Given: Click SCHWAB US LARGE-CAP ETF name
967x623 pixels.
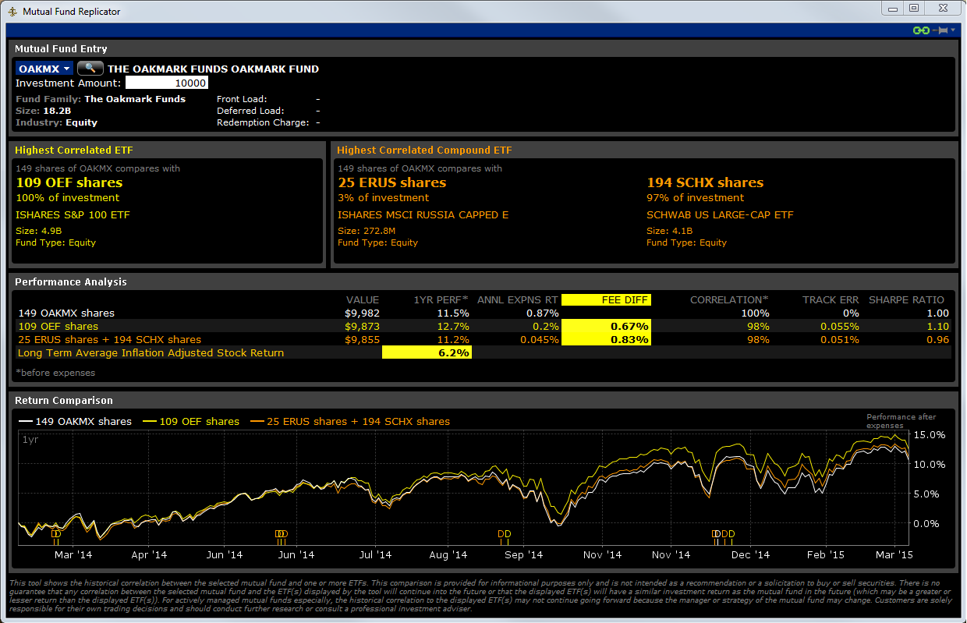Looking at the screenshot, I should click(x=720, y=214).
